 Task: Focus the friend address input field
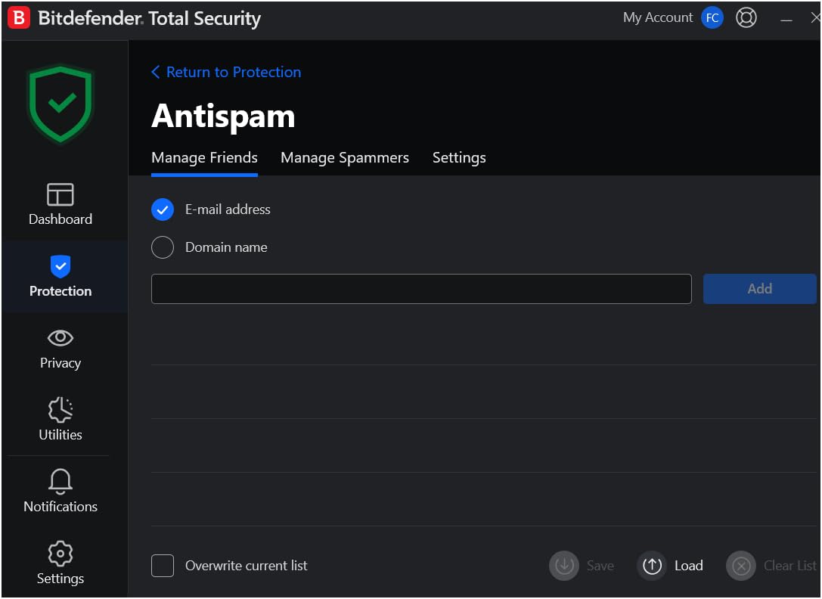tap(421, 288)
